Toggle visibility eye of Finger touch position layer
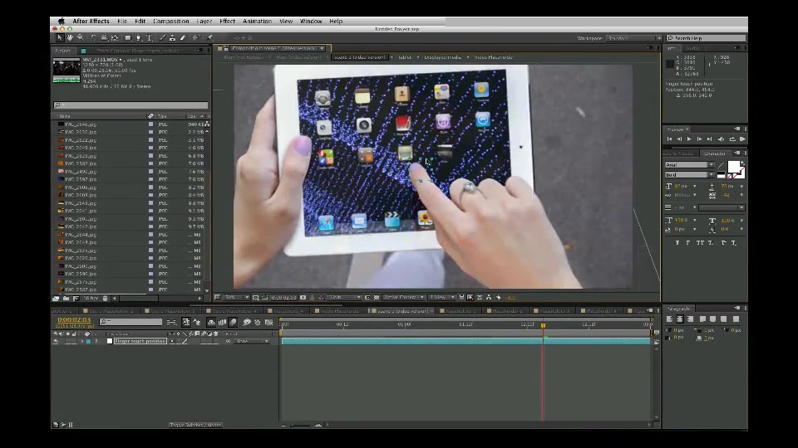This screenshot has width=798, height=448. (56, 341)
